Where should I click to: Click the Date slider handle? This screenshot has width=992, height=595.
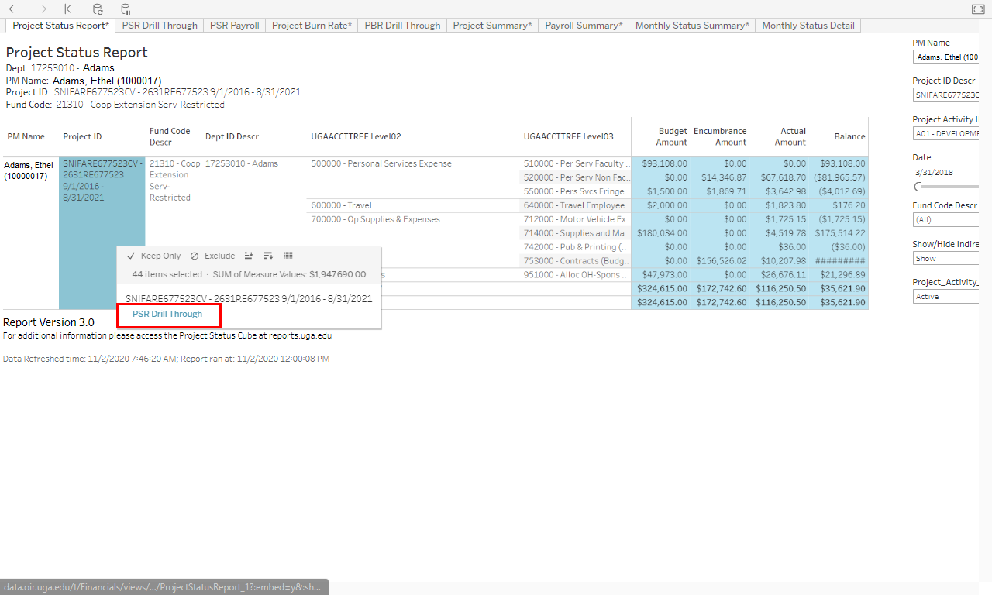918,187
